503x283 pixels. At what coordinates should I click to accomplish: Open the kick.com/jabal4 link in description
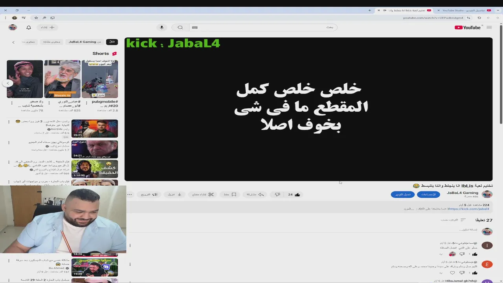tap(468, 209)
